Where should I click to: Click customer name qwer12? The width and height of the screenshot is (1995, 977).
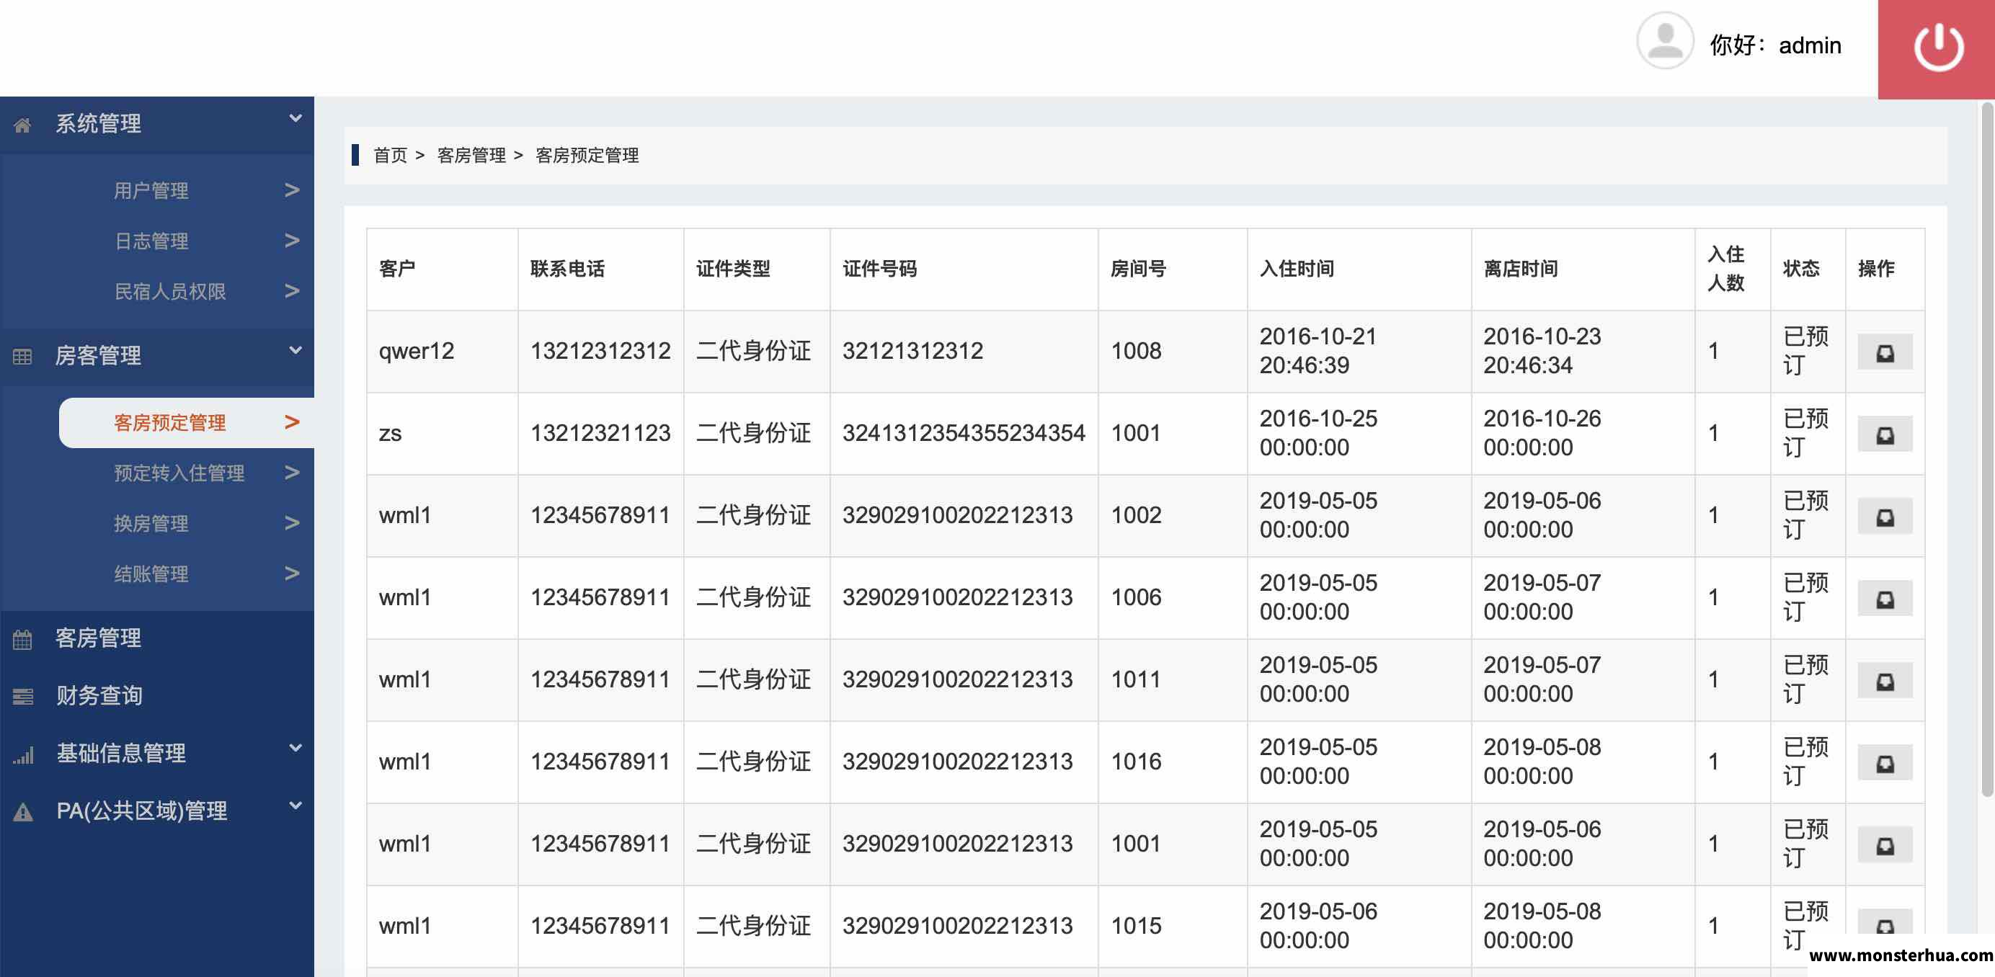click(x=417, y=352)
